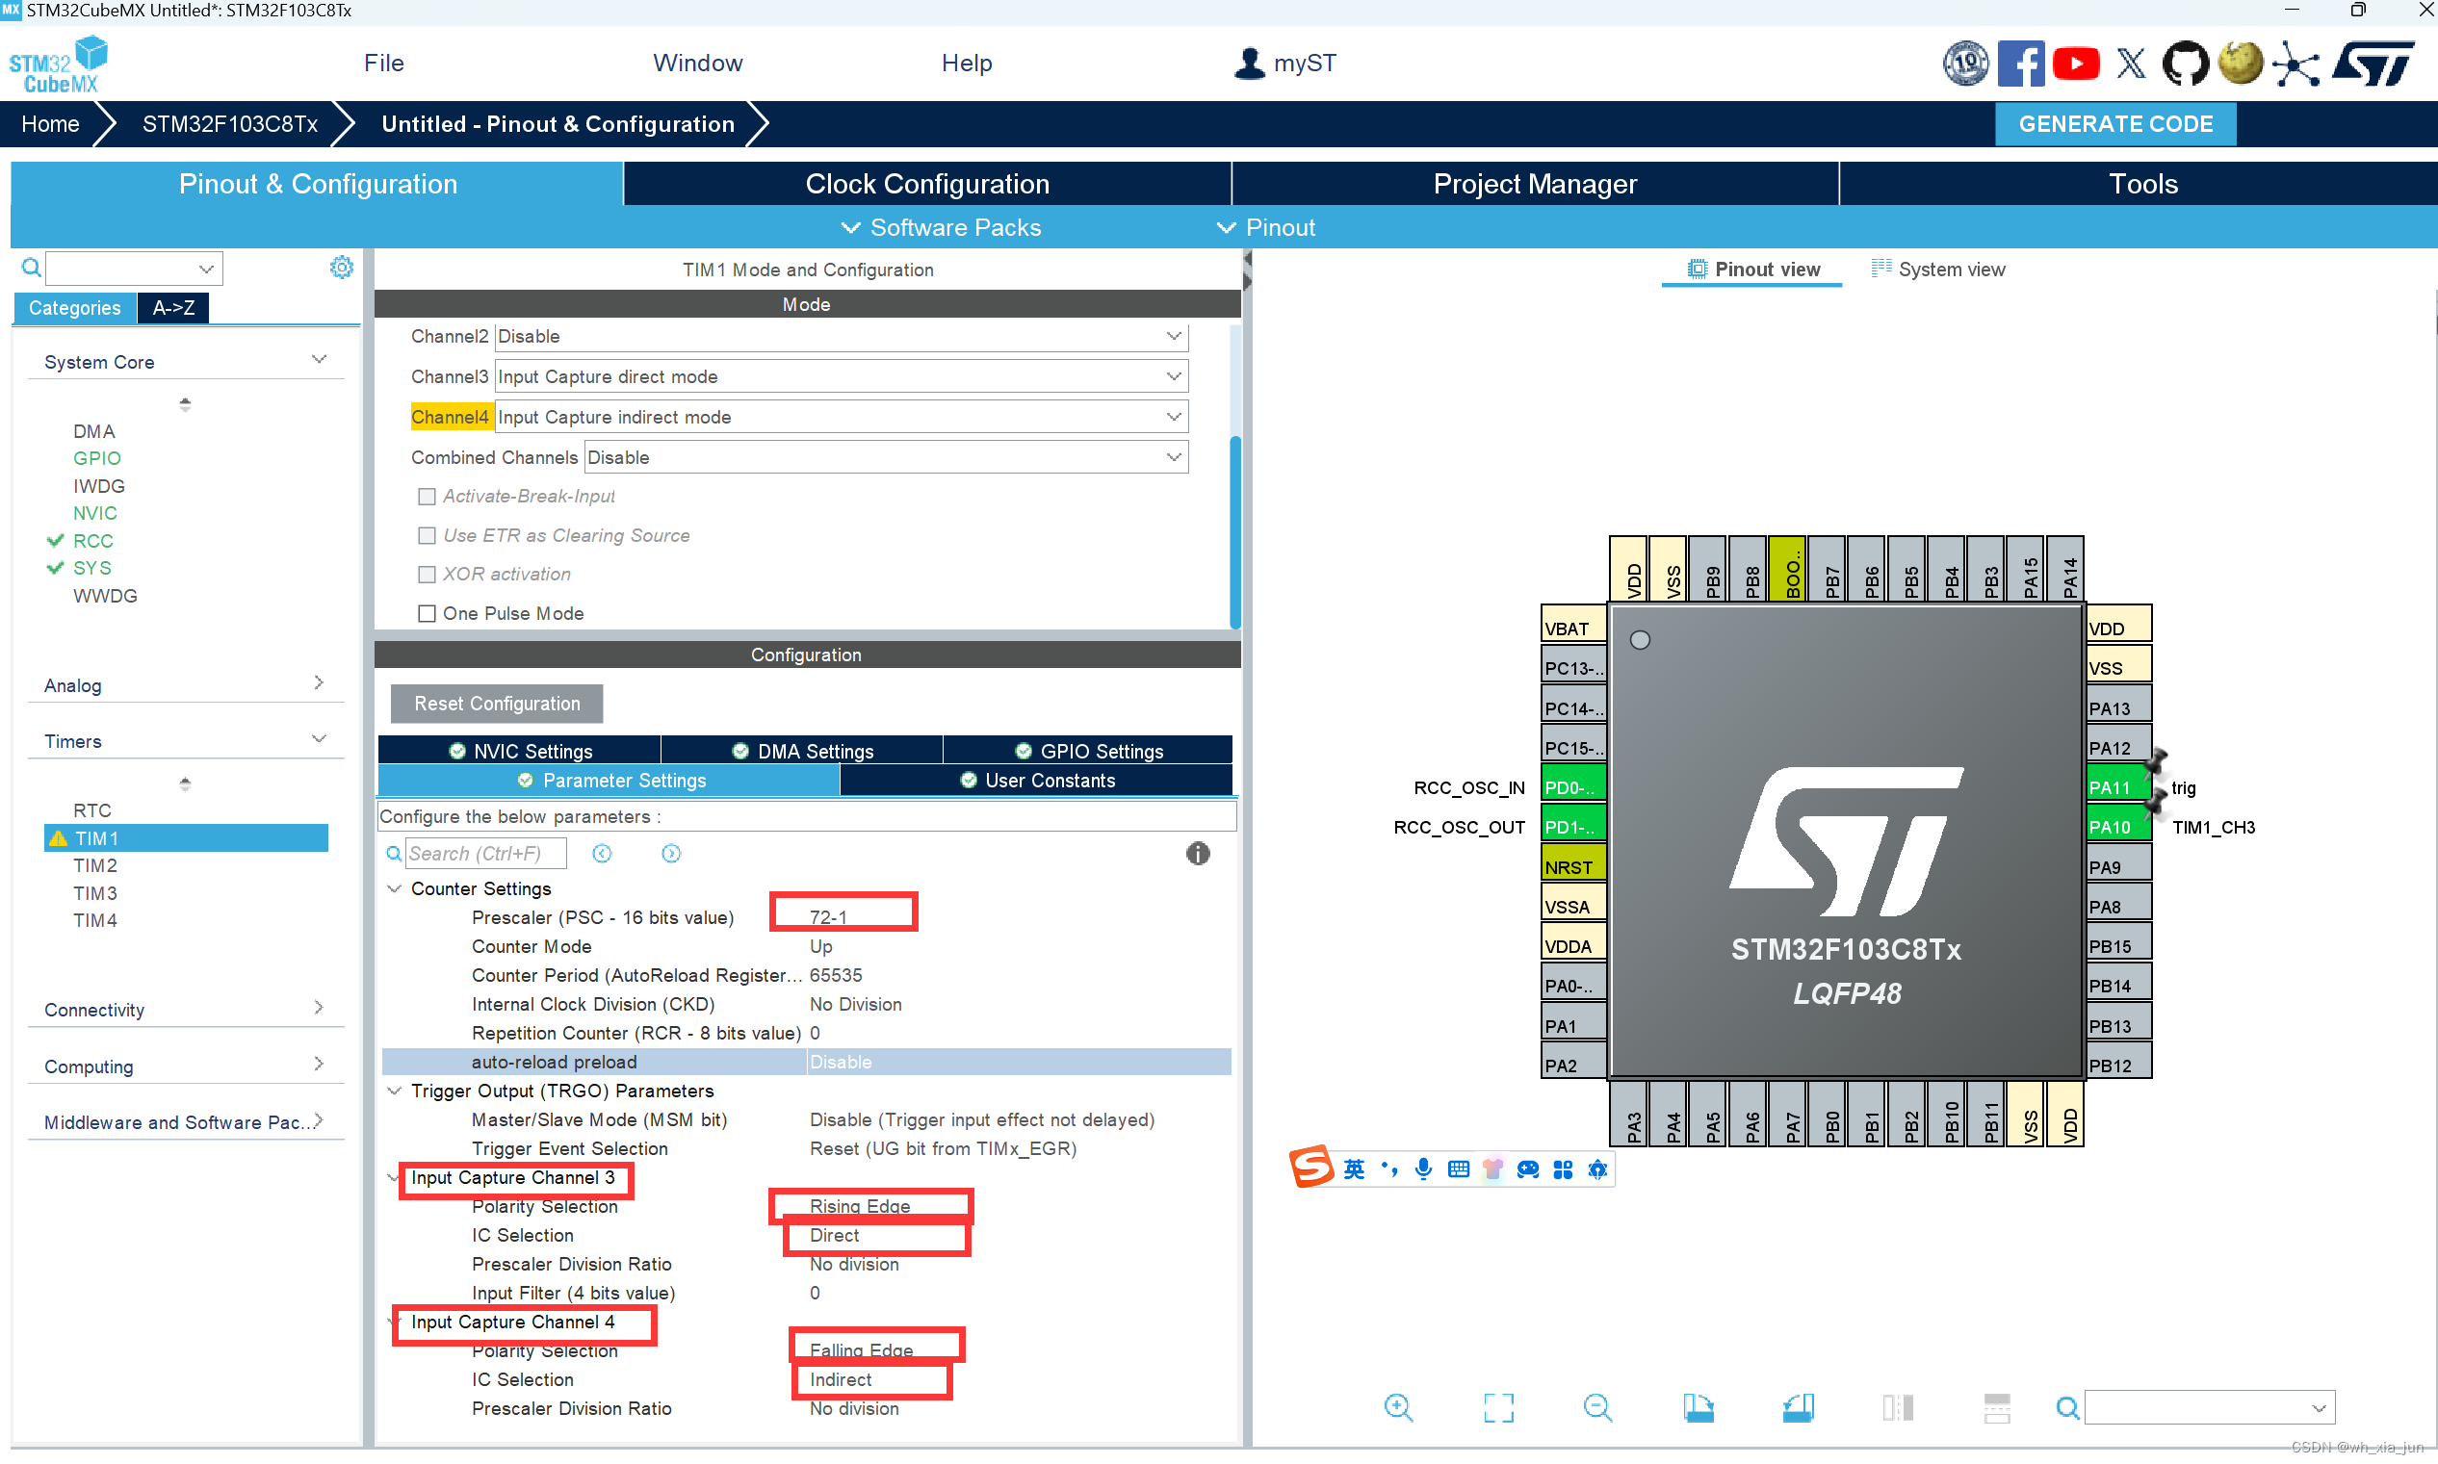The image size is (2438, 1464).
Task: Open the Facebook icon in header
Action: 2020,64
